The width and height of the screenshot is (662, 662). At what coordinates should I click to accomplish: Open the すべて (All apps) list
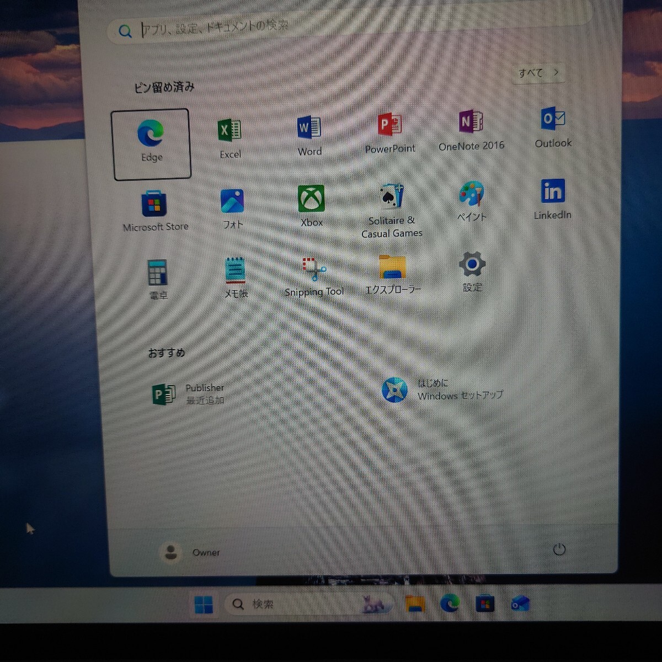coord(538,72)
